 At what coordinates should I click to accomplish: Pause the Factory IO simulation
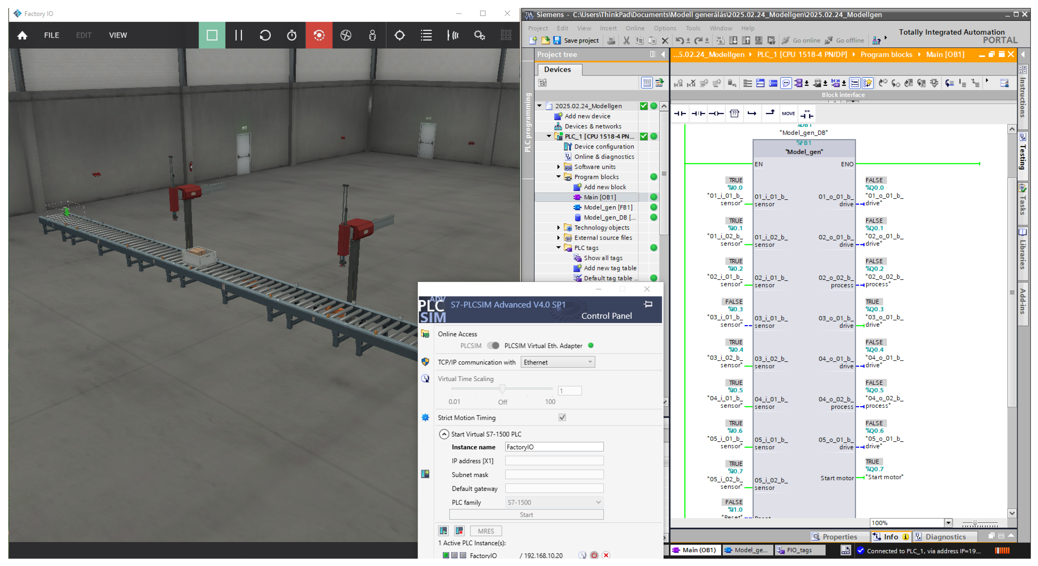coord(239,35)
